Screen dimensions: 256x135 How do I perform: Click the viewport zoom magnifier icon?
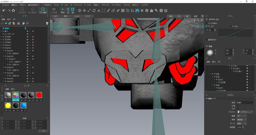pos(198,20)
